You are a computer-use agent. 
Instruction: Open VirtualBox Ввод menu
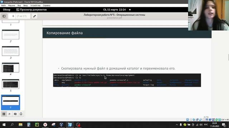25,6
